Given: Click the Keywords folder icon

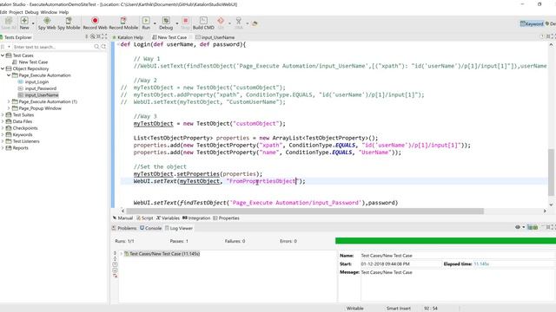Looking at the screenshot, I should click(9, 135).
